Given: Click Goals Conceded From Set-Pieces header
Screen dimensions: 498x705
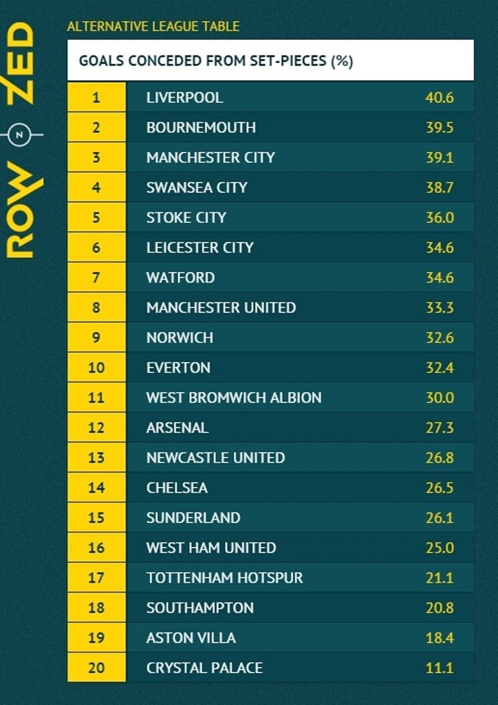Looking at the screenshot, I should [x=216, y=61].
